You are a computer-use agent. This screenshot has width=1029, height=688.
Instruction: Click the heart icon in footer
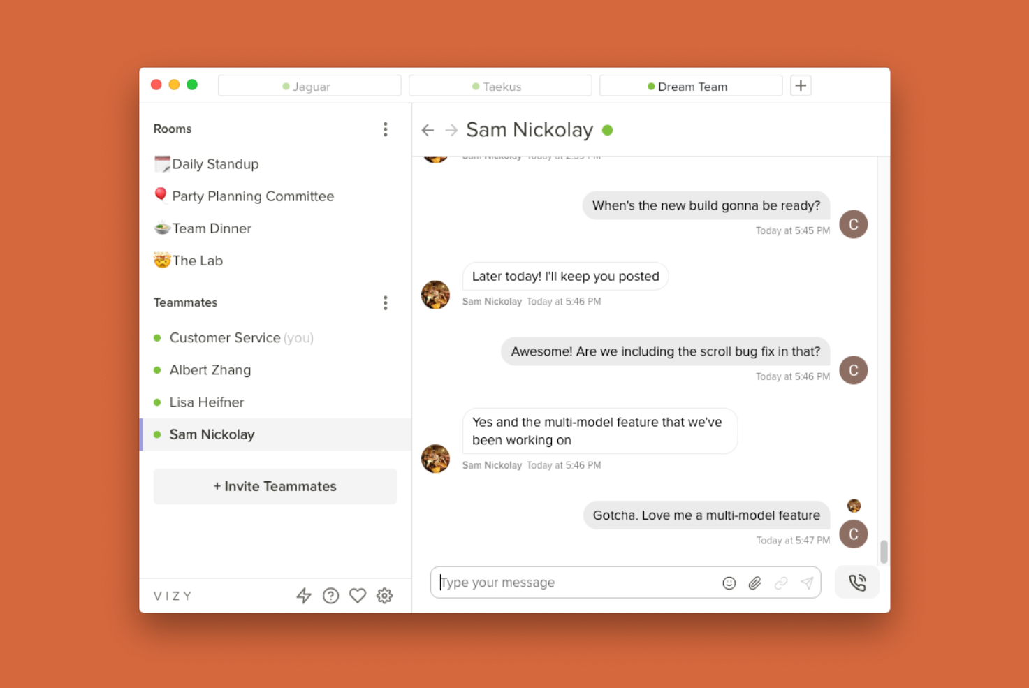pyautogui.click(x=358, y=596)
